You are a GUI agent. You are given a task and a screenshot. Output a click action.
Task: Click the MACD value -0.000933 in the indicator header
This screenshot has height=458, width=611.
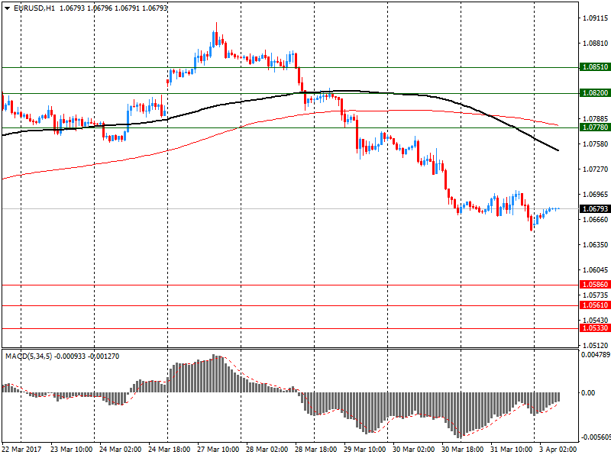(70, 356)
